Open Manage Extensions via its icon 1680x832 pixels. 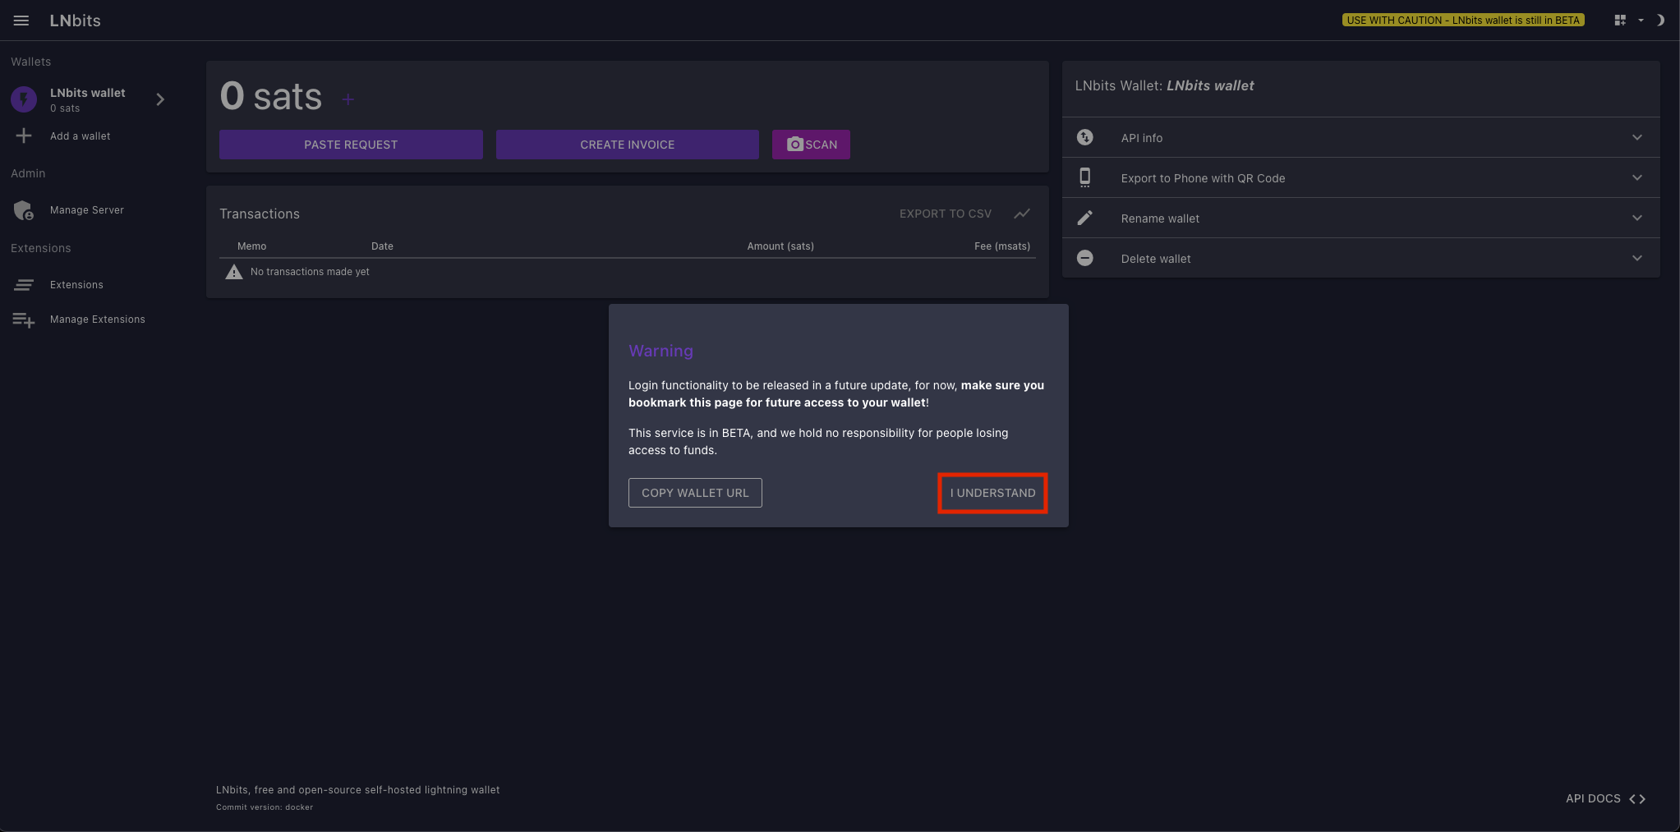(x=22, y=319)
